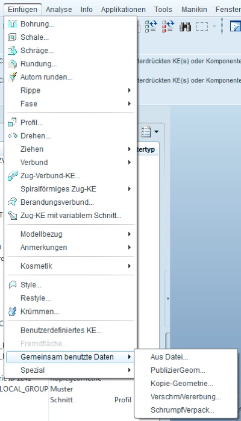Open the Applikationen menu
The width and height of the screenshot is (241, 421).
pos(124,10)
